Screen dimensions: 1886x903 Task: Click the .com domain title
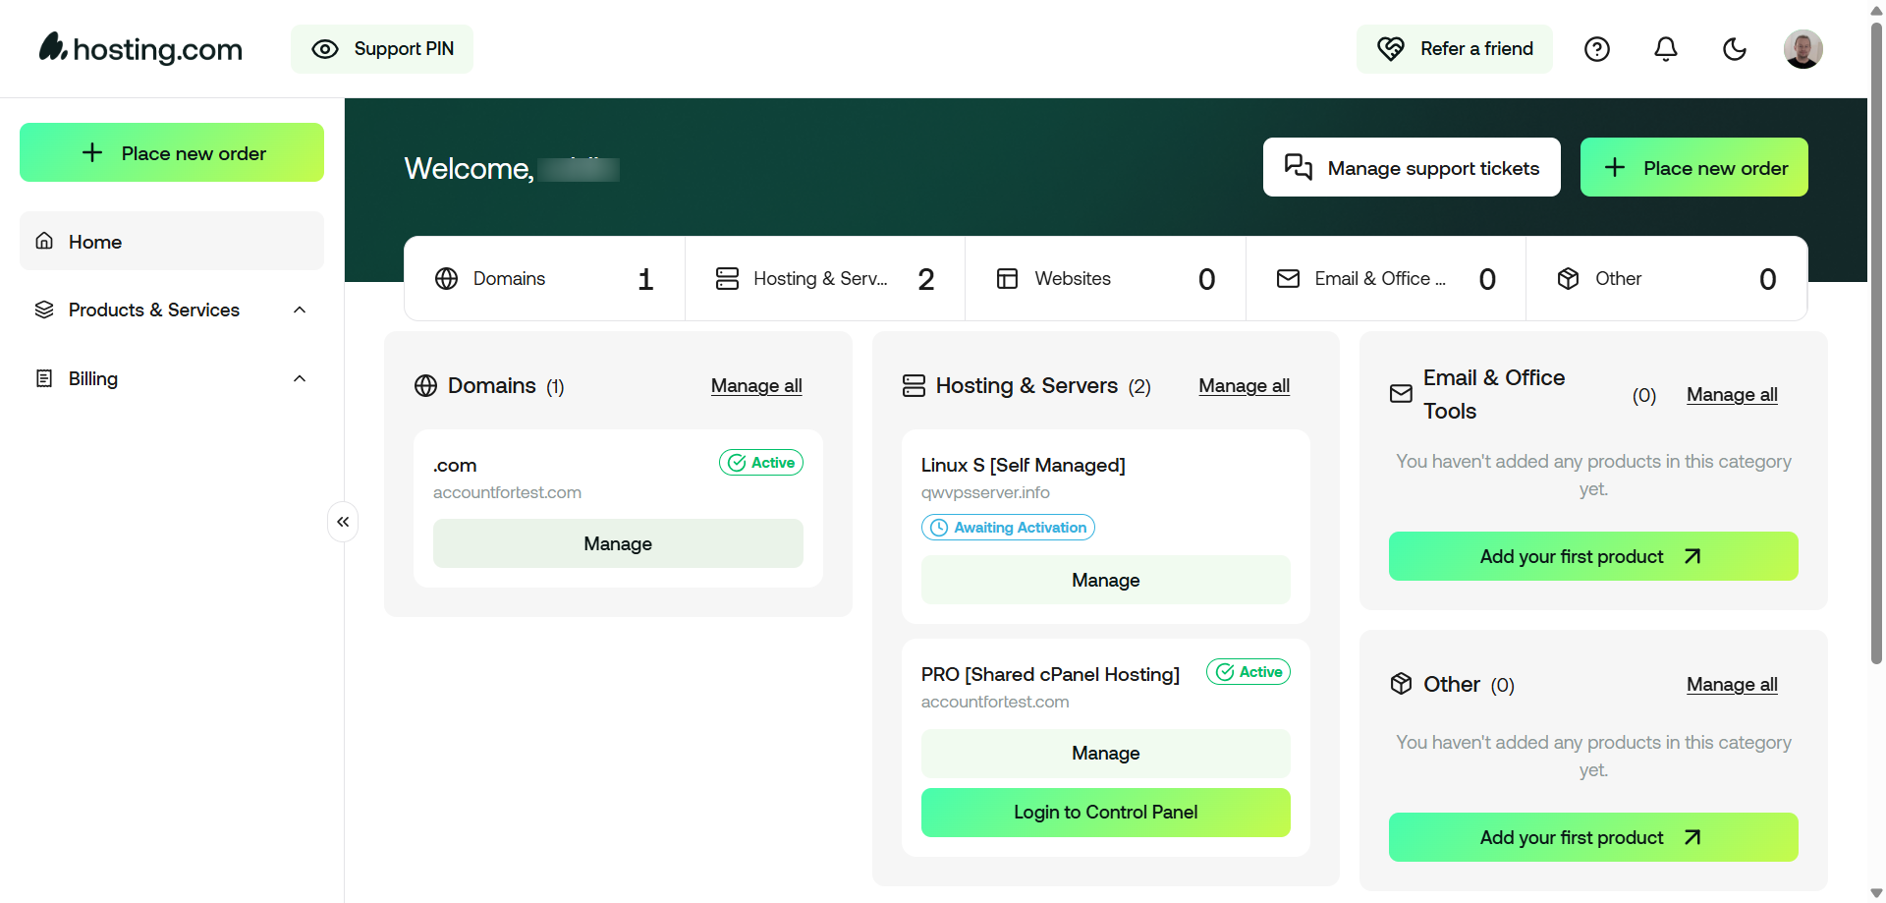click(455, 466)
